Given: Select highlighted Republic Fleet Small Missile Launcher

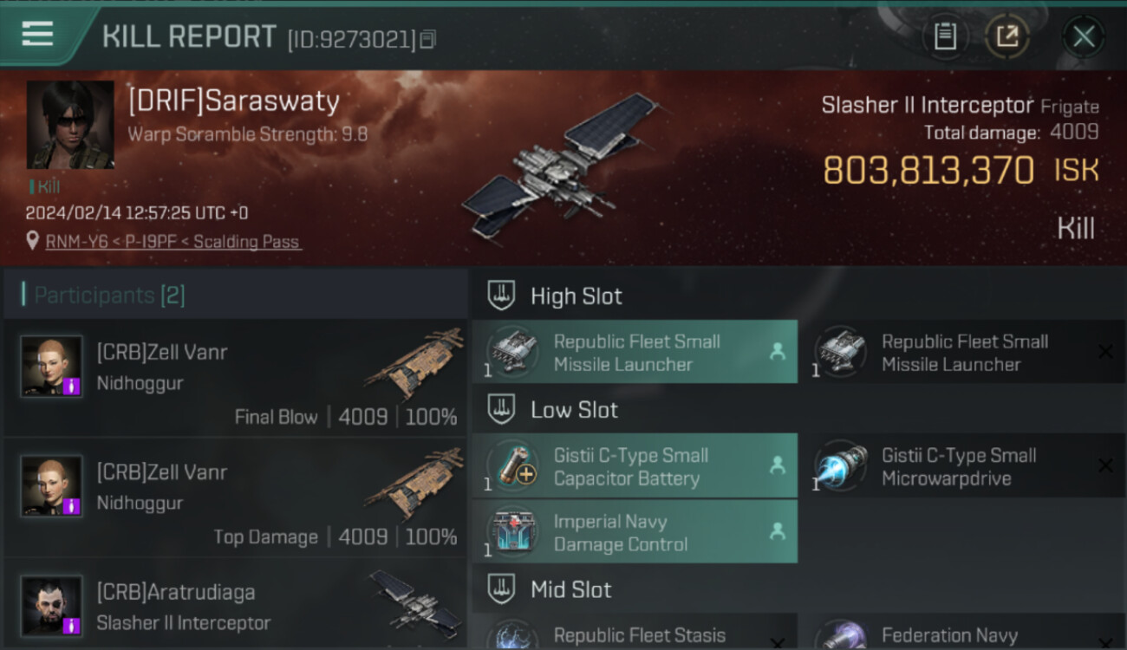Looking at the screenshot, I should click(x=635, y=352).
